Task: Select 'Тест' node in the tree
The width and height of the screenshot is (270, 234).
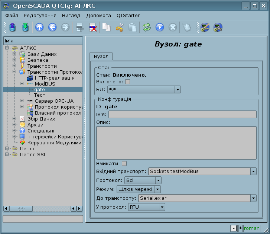Action: (40, 95)
